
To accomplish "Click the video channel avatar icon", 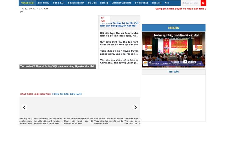I will coord(146,64).
